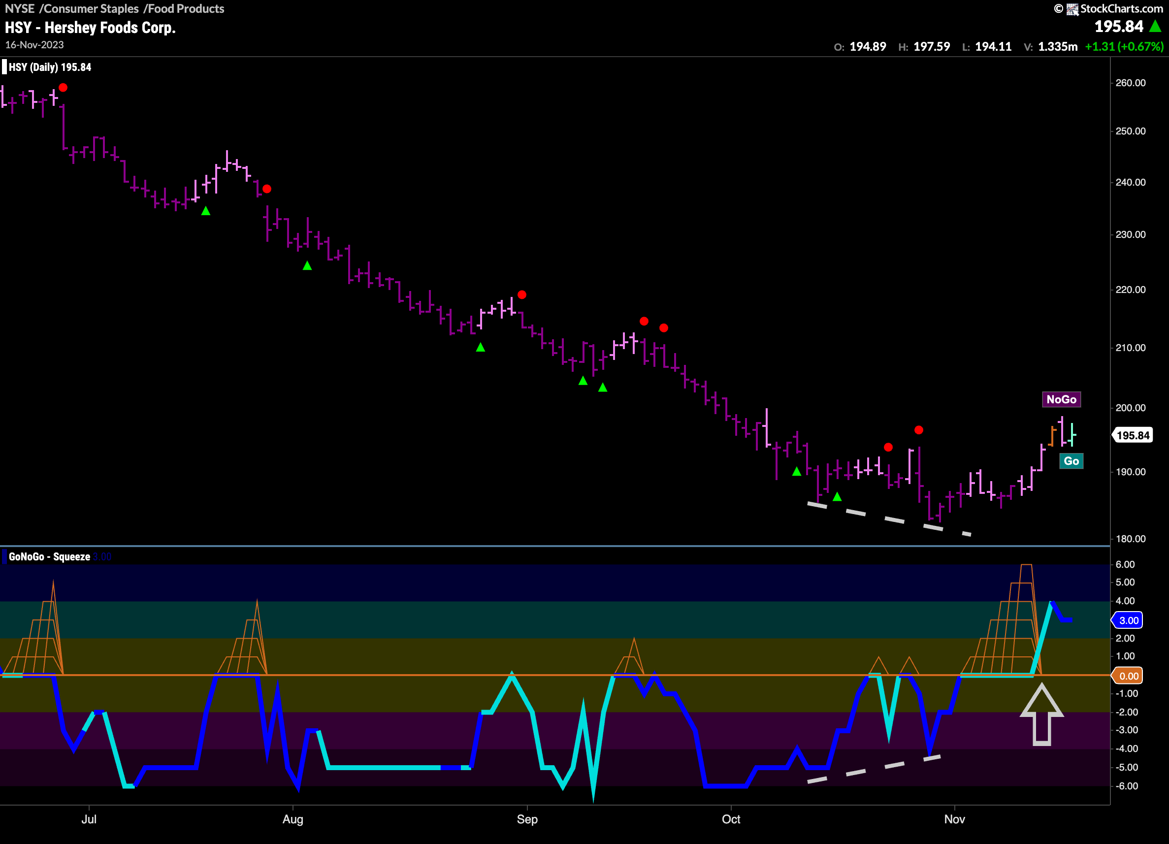Select the purple NoGo label on the chart
1169x844 pixels.
pyautogui.click(x=1061, y=399)
